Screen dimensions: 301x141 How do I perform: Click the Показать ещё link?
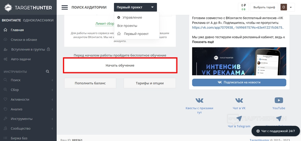pyautogui.click(x=203, y=42)
